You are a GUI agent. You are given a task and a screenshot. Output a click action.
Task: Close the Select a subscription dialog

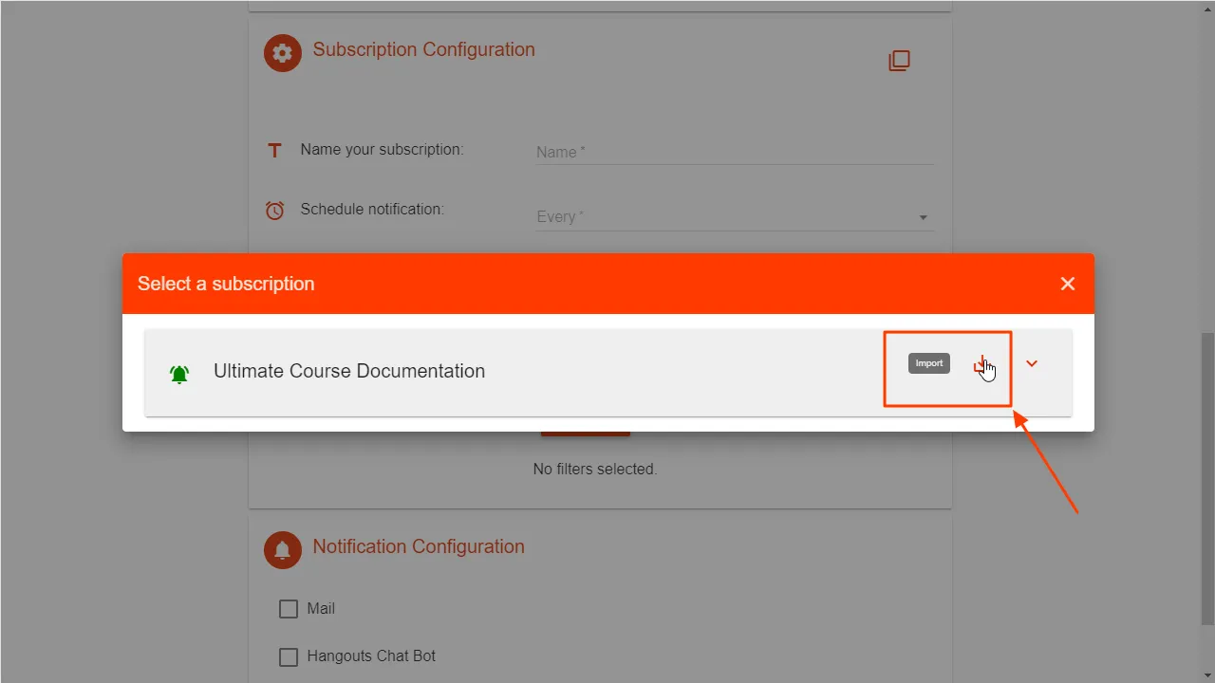(x=1068, y=284)
